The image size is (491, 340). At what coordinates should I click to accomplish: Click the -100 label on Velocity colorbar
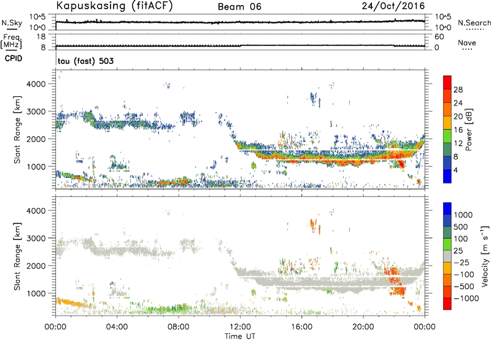[464, 274]
